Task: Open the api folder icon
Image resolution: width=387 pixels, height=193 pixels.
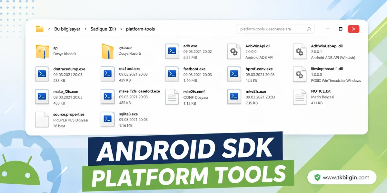Action: pyautogui.click(x=42, y=51)
